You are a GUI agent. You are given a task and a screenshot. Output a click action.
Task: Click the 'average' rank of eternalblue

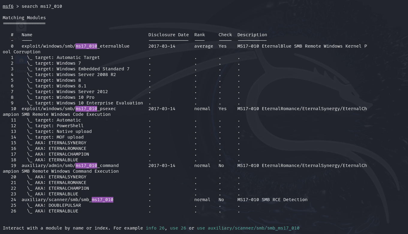[204, 46]
